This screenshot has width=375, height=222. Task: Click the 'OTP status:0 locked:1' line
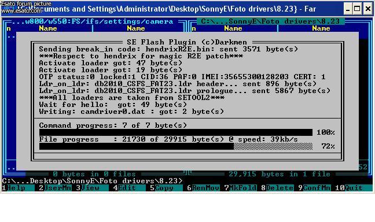tap(182, 77)
